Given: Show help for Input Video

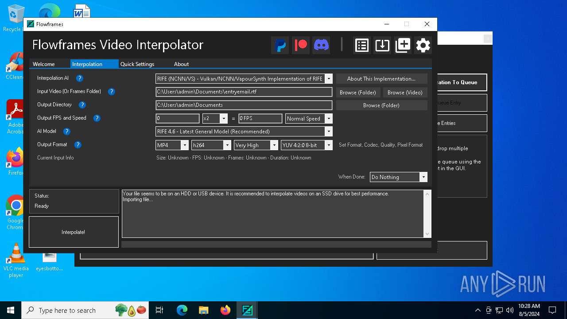Looking at the screenshot, I should click(x=112, y=92).
